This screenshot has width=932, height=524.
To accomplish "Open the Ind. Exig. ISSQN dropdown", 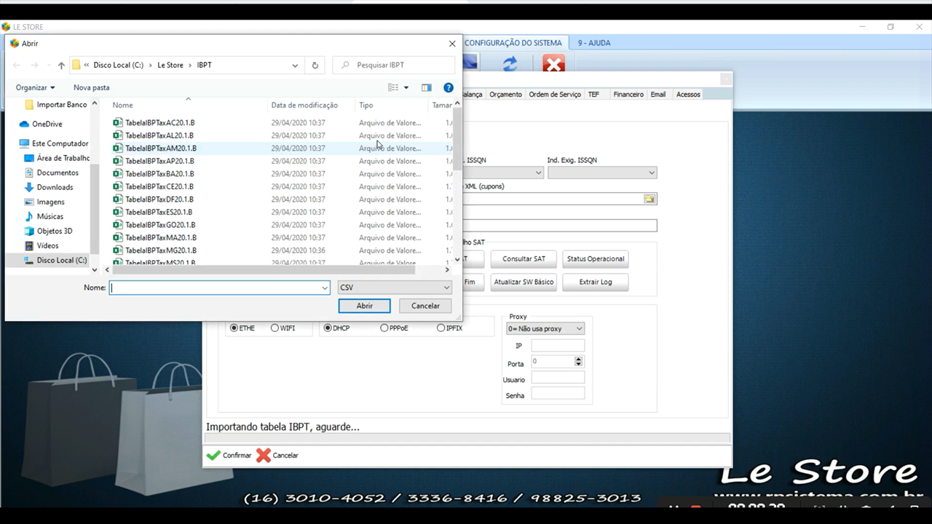I will [x=602, y=172].
